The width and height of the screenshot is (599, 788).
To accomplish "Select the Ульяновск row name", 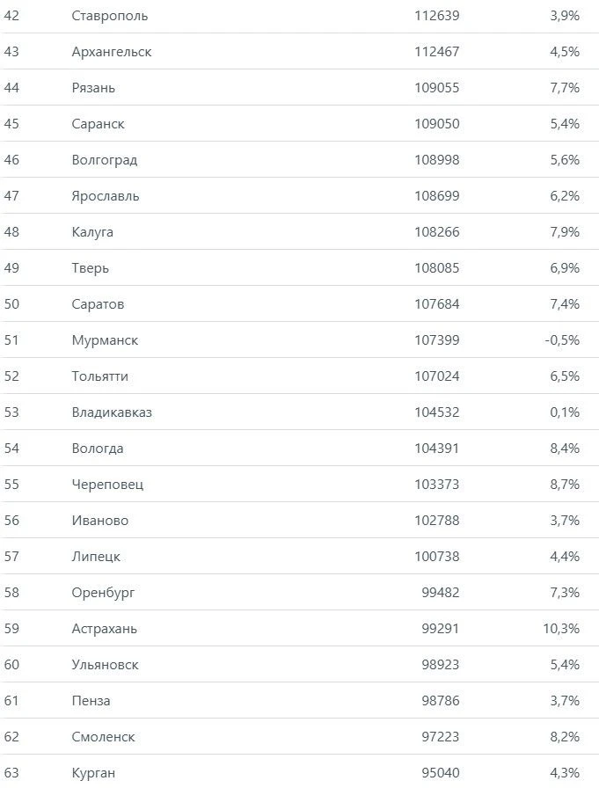I will 105,665.
